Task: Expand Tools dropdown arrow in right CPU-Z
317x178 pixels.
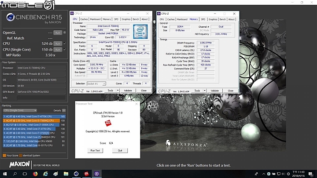Action: click(205, 91)
